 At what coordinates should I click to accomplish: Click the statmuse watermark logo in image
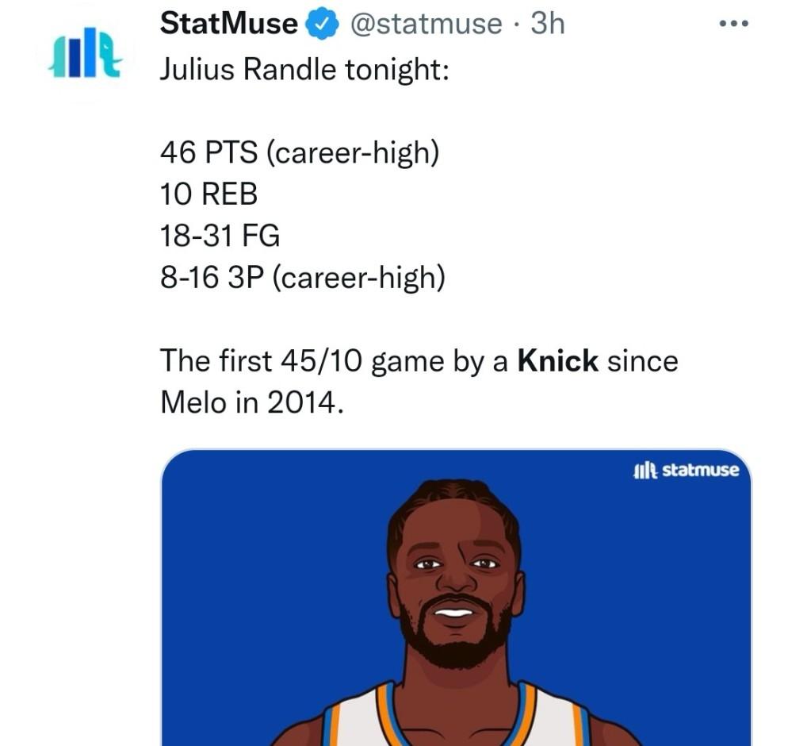pyautogui.click(x=687, y=471)
